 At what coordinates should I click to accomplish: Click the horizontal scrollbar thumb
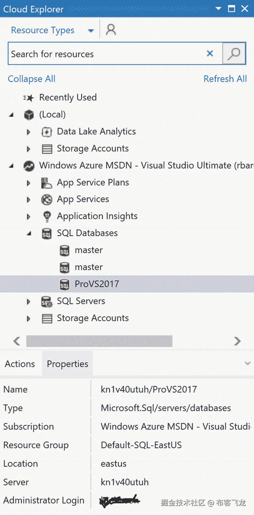click(99, 341)
